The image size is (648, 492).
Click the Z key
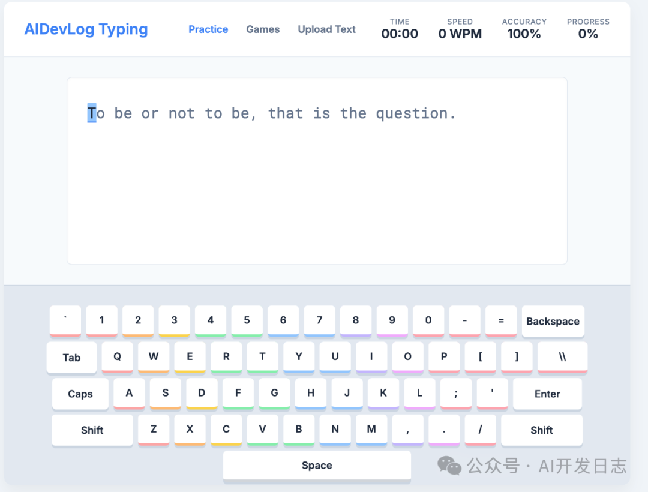tap(154, 430)
